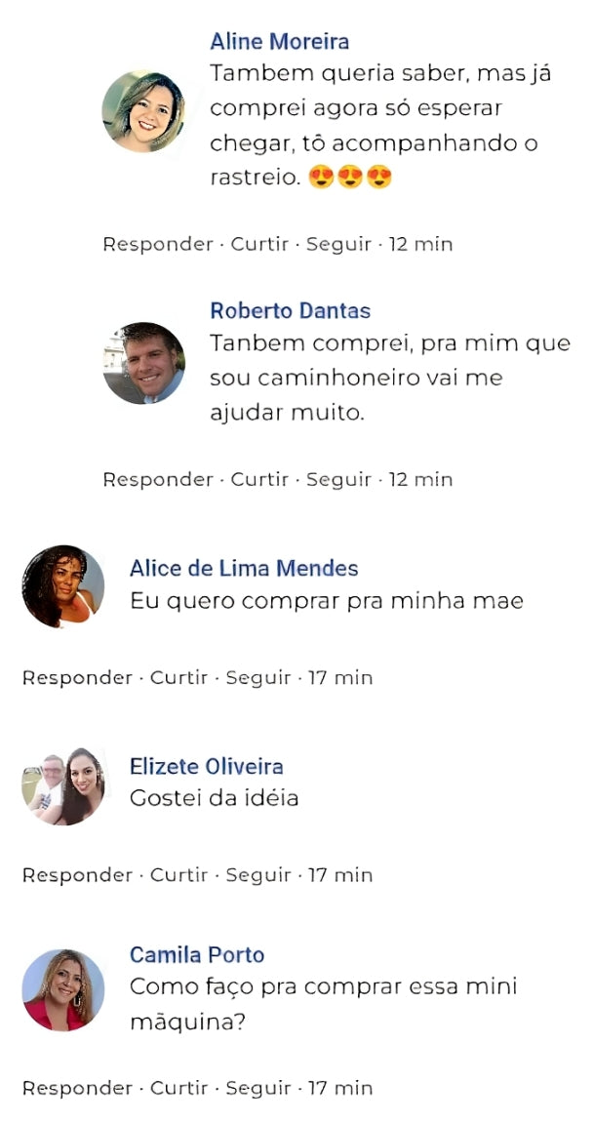Click Aline Moreira's profile picture
This screenshot has width=594, height=1124.
tap(143, 111)
